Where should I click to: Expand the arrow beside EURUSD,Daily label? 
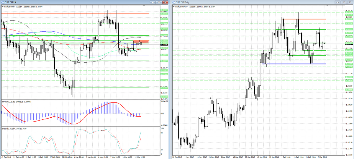[173, 7]
